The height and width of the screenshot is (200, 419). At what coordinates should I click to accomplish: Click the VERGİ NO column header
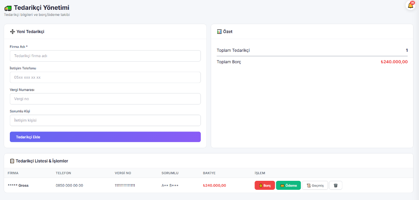(123, 173)
